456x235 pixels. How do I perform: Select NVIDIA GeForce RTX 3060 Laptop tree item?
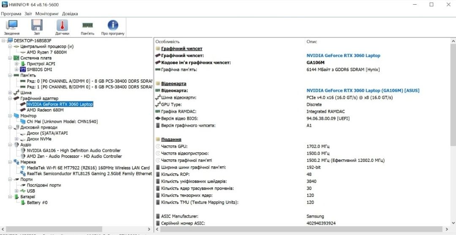pos(60,104)
